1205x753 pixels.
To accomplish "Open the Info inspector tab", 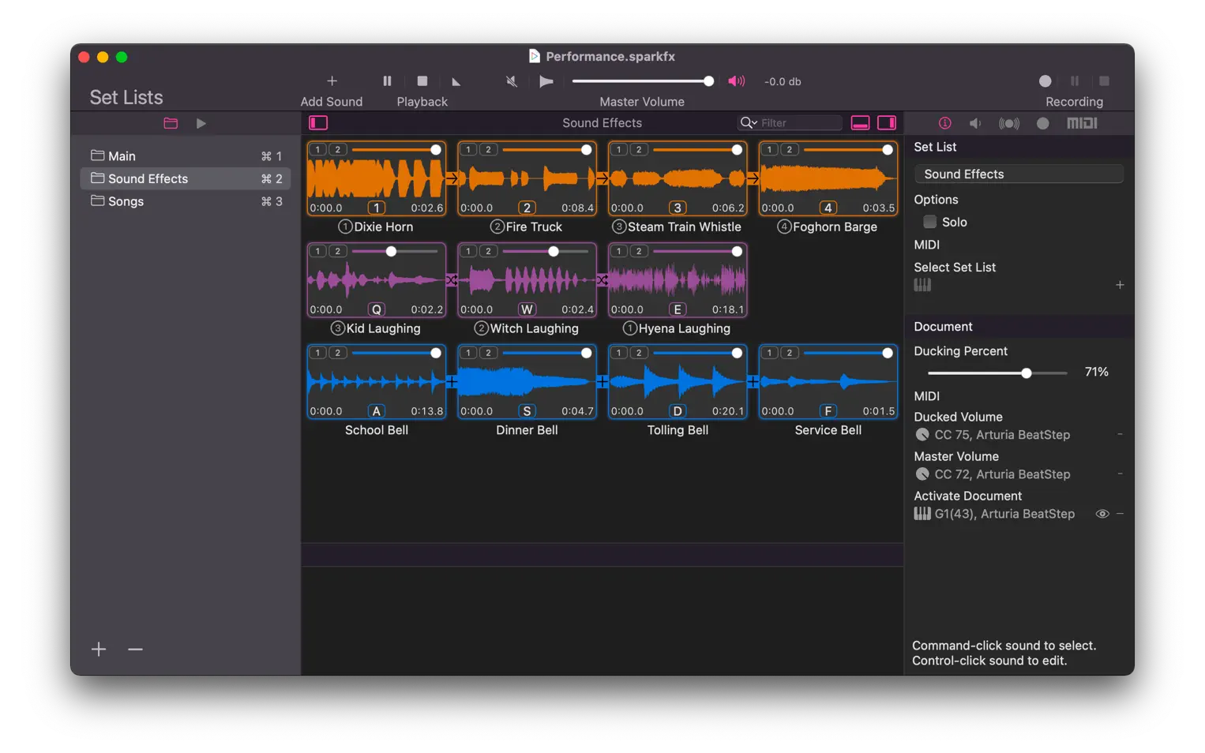I will (944, 123).
